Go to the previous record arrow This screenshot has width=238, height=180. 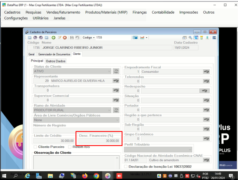pos(35,38)
